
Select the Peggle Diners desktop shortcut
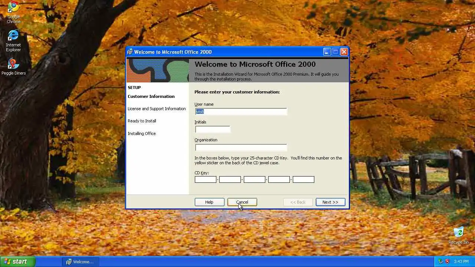pos(13,67)
